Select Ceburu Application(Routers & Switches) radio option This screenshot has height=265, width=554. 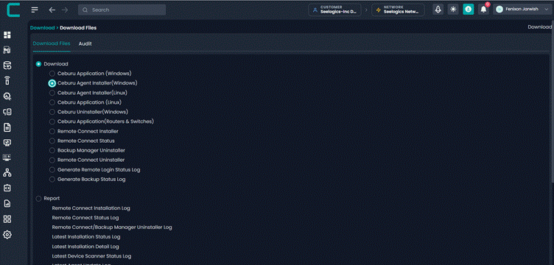[52, 121]
